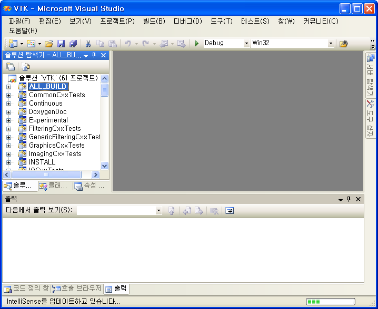
Task: Click the Navigate Forward icon
Action: [x=181, y=44]
